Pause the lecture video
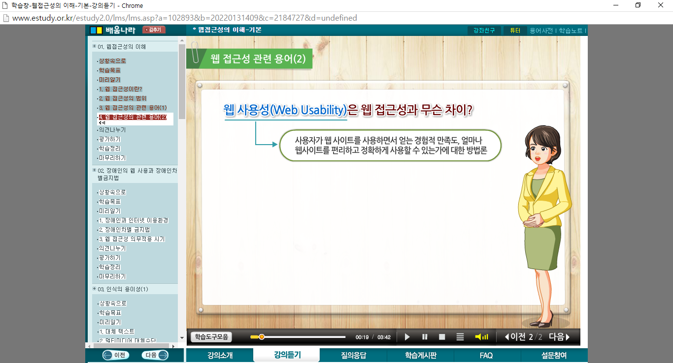Image resolution: width=673 pixels, height=363 pixels. [x=425, y=337]
